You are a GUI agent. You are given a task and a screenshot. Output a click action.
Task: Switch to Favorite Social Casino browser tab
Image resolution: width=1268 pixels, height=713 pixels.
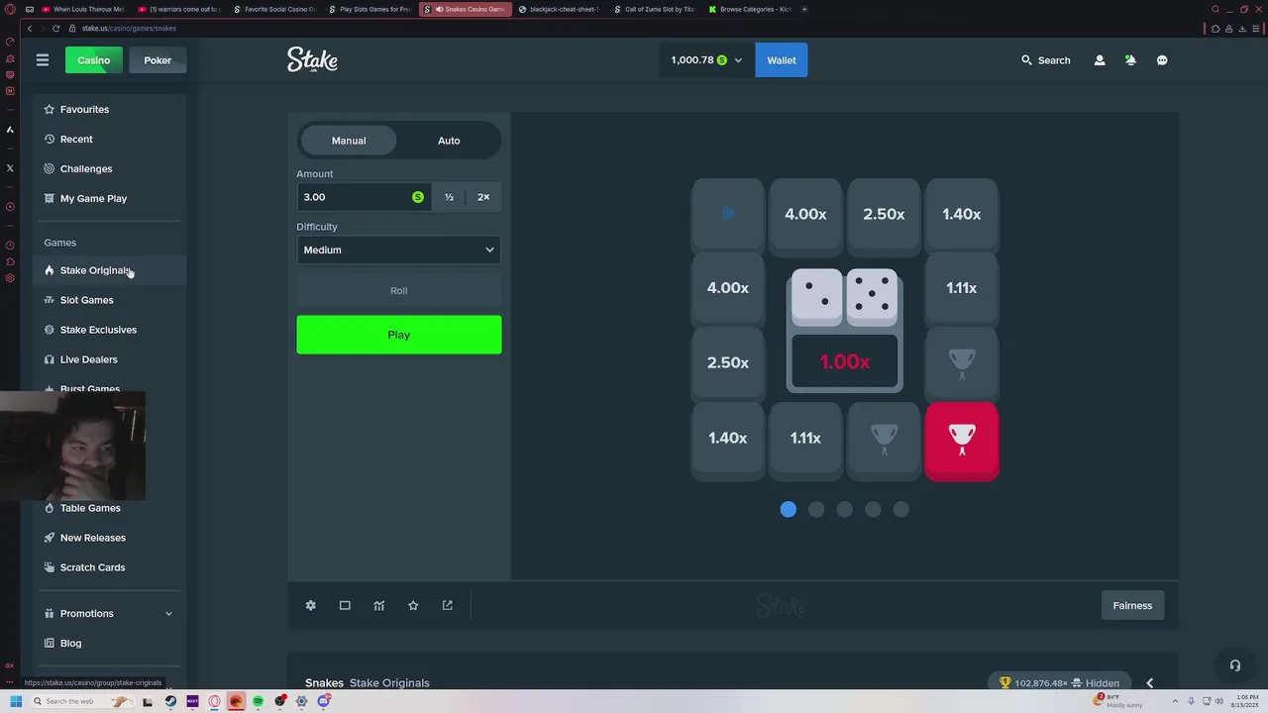[275, 9]
